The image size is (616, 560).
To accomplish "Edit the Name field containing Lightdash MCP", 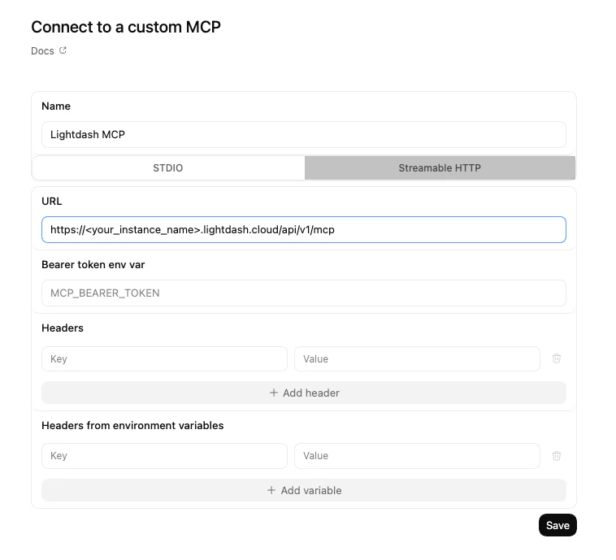I will click(304, 134).
